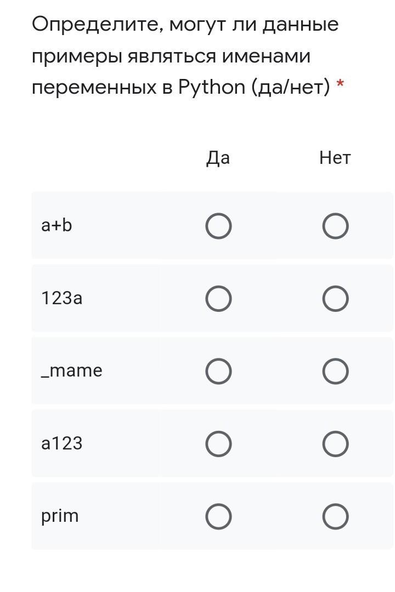Mark 123a as 'Нет'
The image size is (395, 592).
(x=335, y=299)
